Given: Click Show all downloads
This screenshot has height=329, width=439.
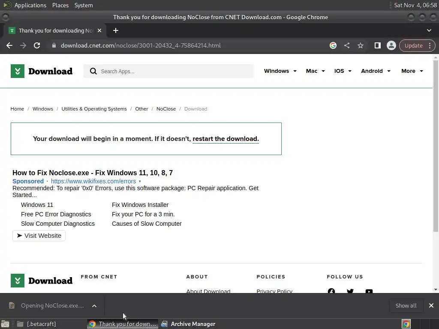Looking at the screenshot, I should (406, 306).
